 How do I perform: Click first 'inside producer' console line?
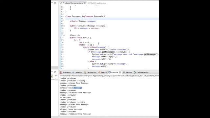pyautogui.click(x=68, y=78)
